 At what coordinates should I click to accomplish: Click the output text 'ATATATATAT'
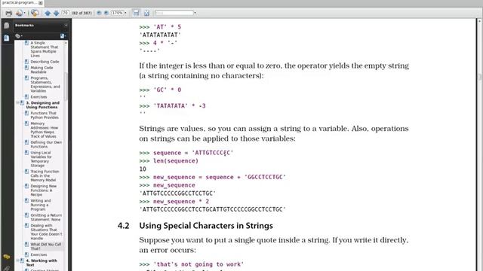pyautogui.click(x=160, y=35)
